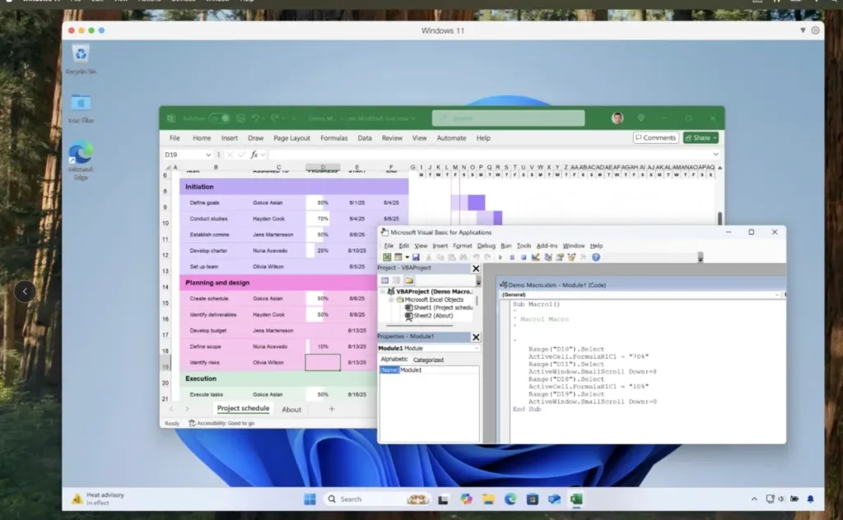
Task: Click the Comments button in the ribbon
Action: (x=655, y=137)
